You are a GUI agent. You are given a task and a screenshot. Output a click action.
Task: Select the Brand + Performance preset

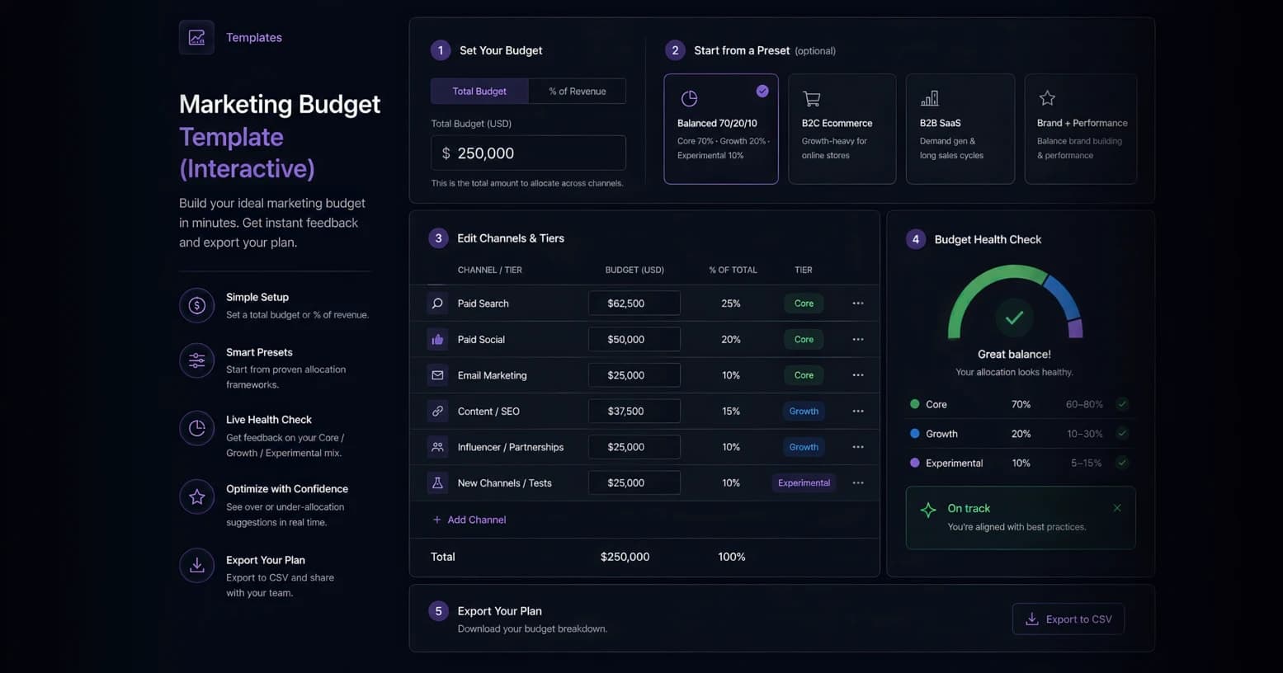1081,129
